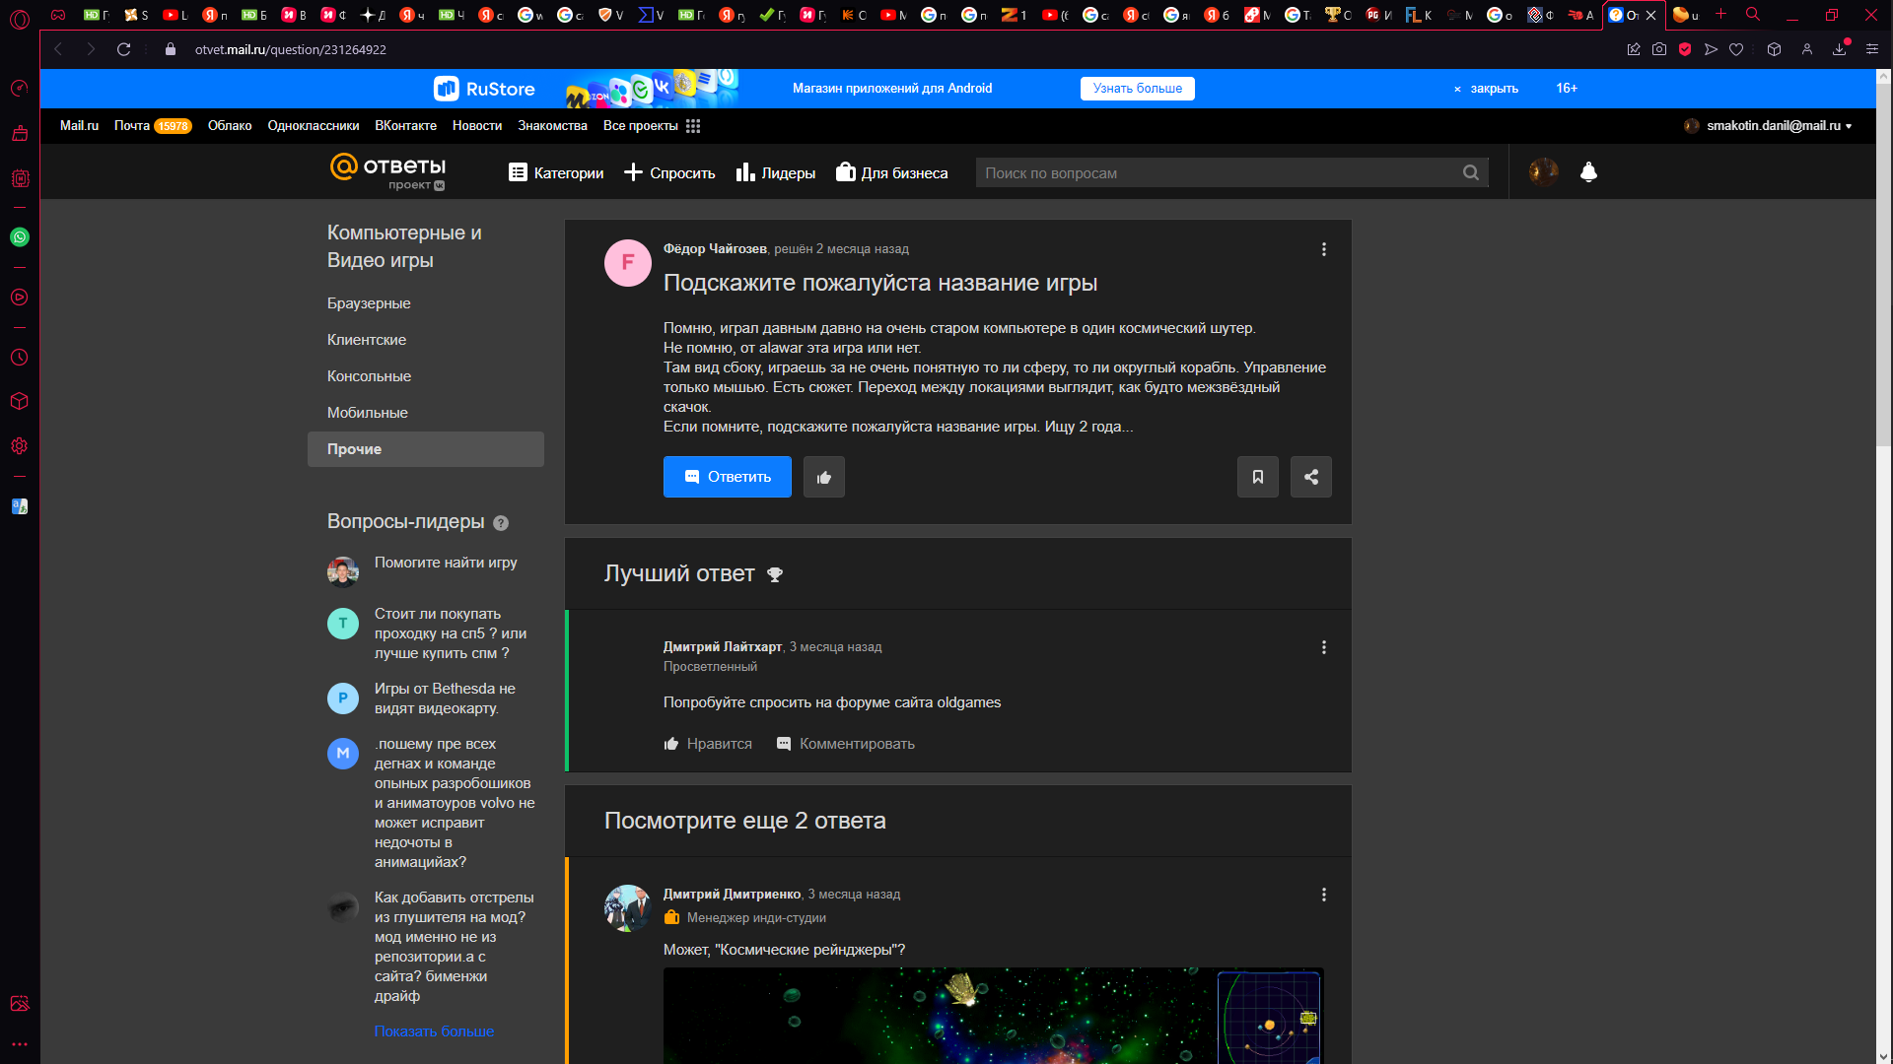Click the search magnifier icon in header

pyautogui.click(x=1470, y=172)
